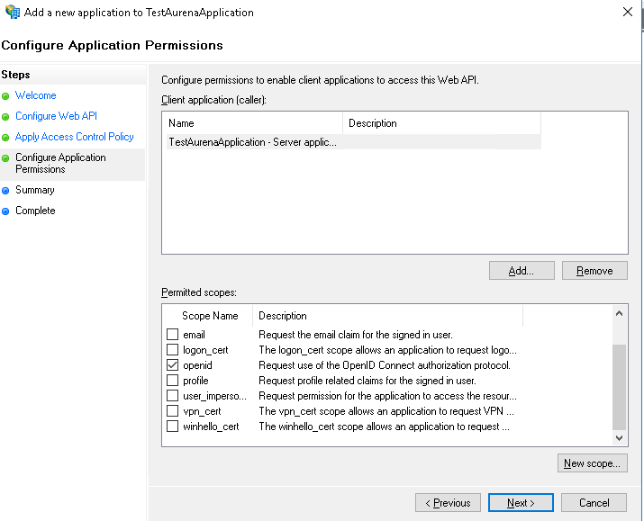Tick the profile scope checkbox
The image size is (644, 521).
click(173, 381)
